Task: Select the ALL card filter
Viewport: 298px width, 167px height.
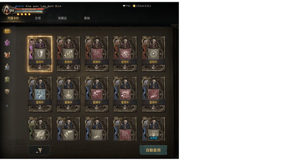Action: click(x=7, y=31)
